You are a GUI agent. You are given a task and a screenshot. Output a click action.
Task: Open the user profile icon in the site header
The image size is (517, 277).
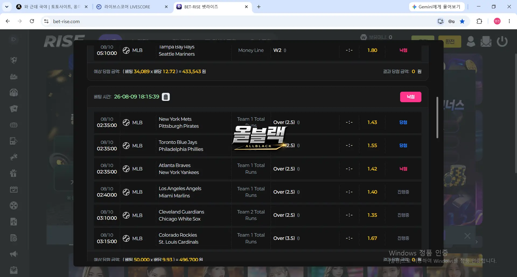(x=471, y=41)
